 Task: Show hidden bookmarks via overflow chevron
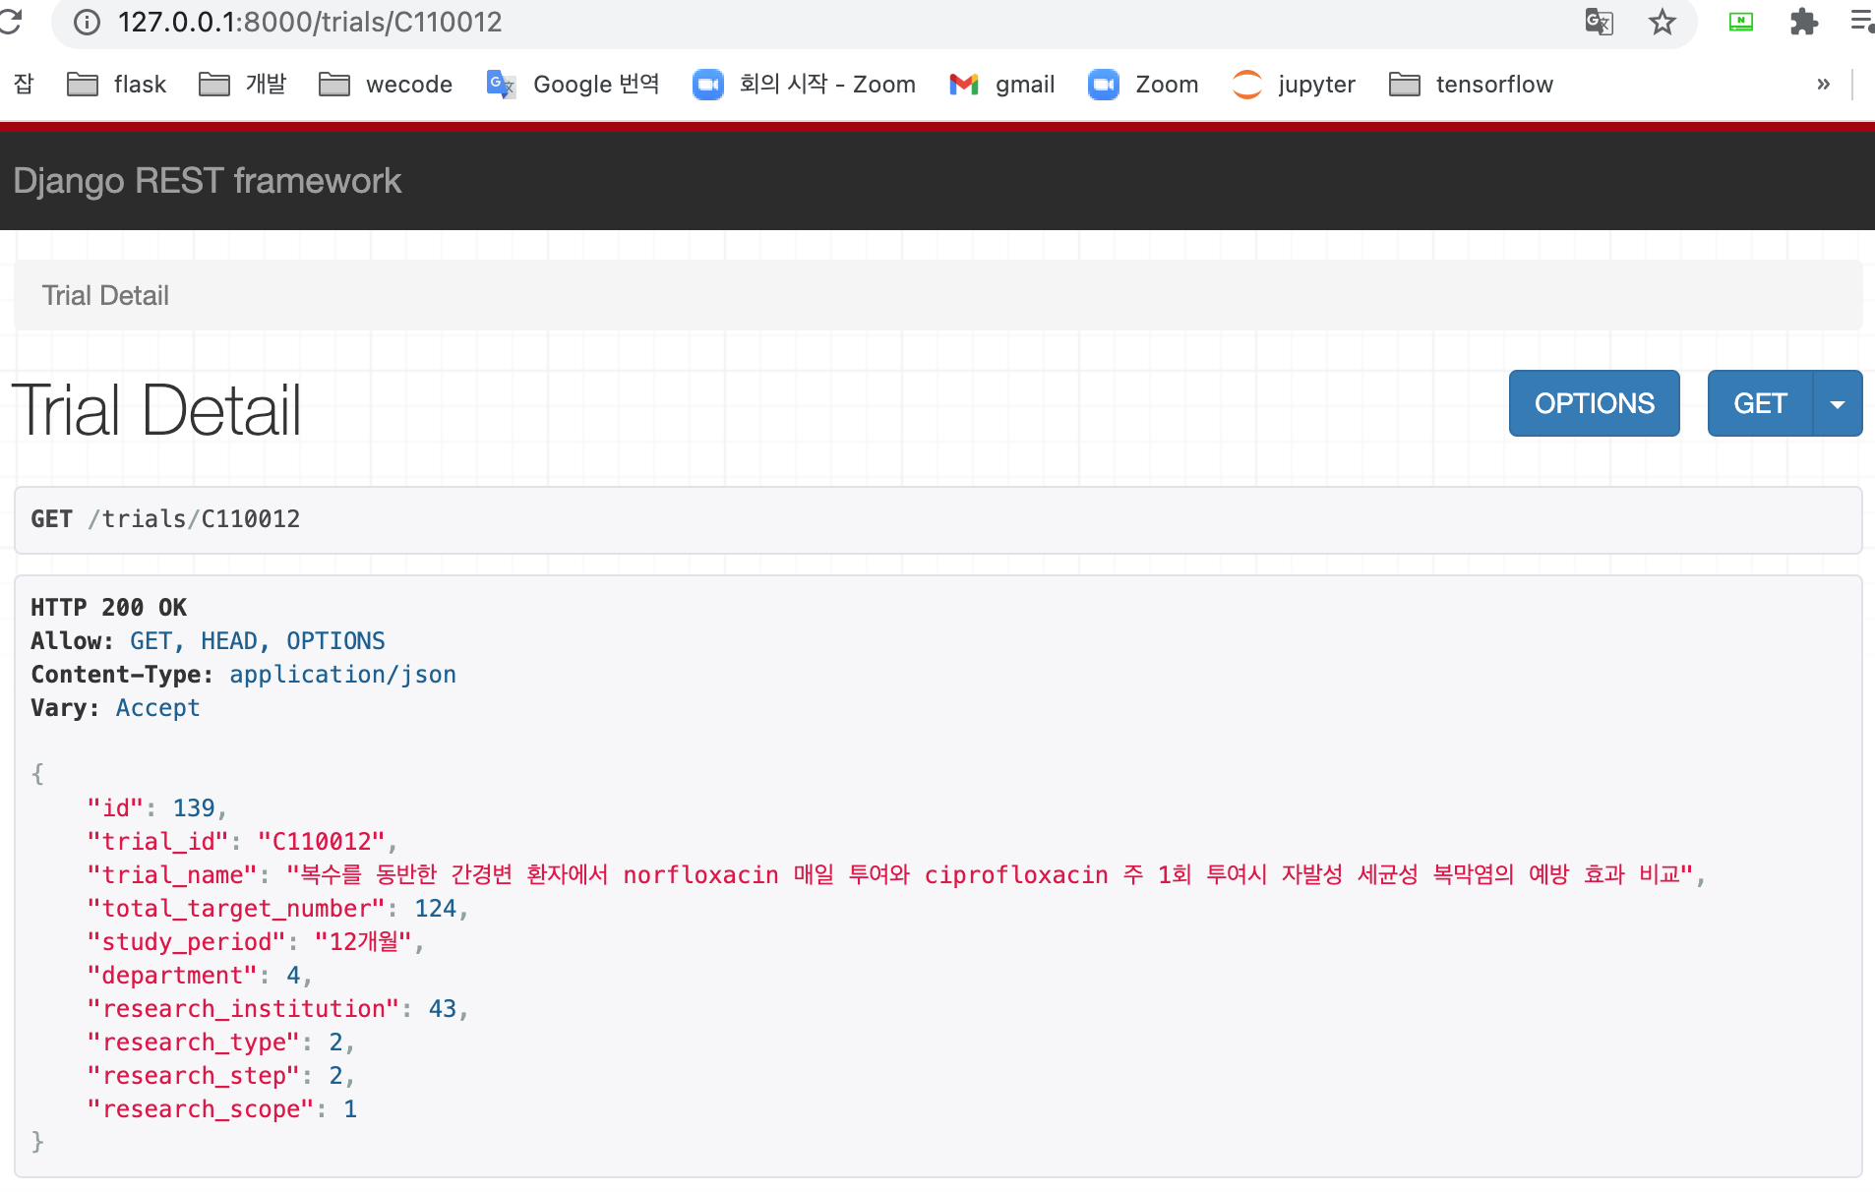point(1825,85)
